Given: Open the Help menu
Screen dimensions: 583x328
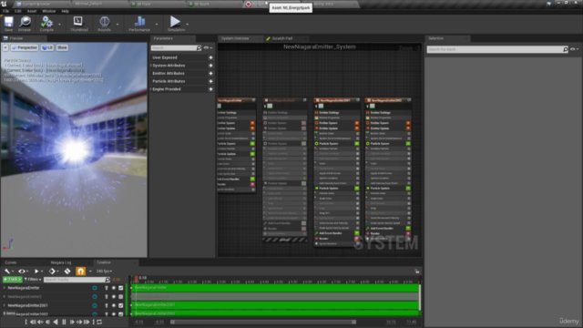Looking at the screenshot, I should coord(65,11).
